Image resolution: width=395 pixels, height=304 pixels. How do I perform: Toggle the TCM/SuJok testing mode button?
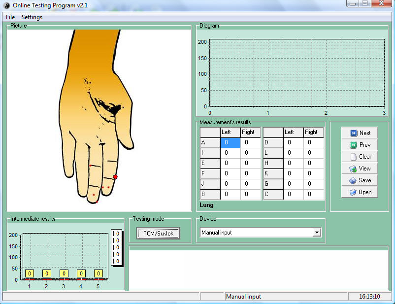(x=158, y=233)
